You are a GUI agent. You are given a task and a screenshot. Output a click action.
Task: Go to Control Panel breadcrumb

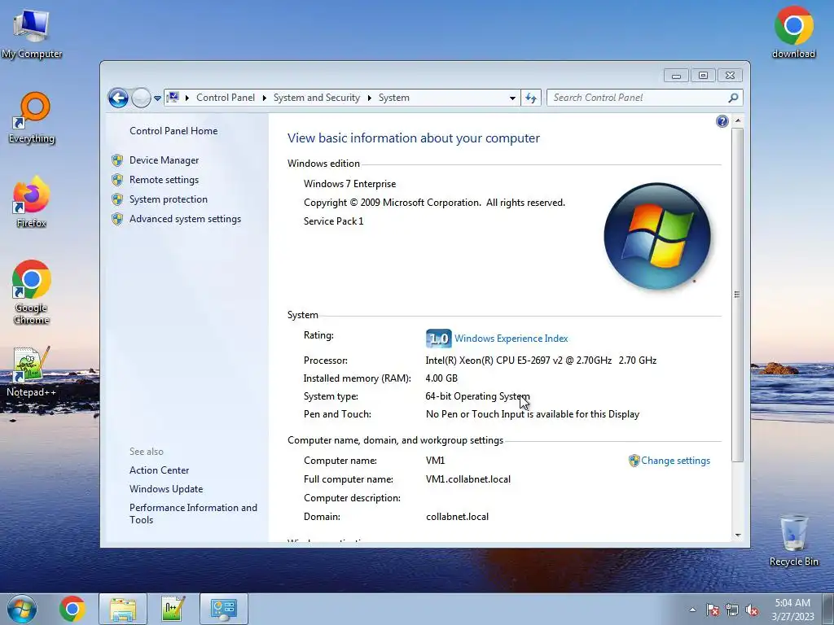pos(226,98)
